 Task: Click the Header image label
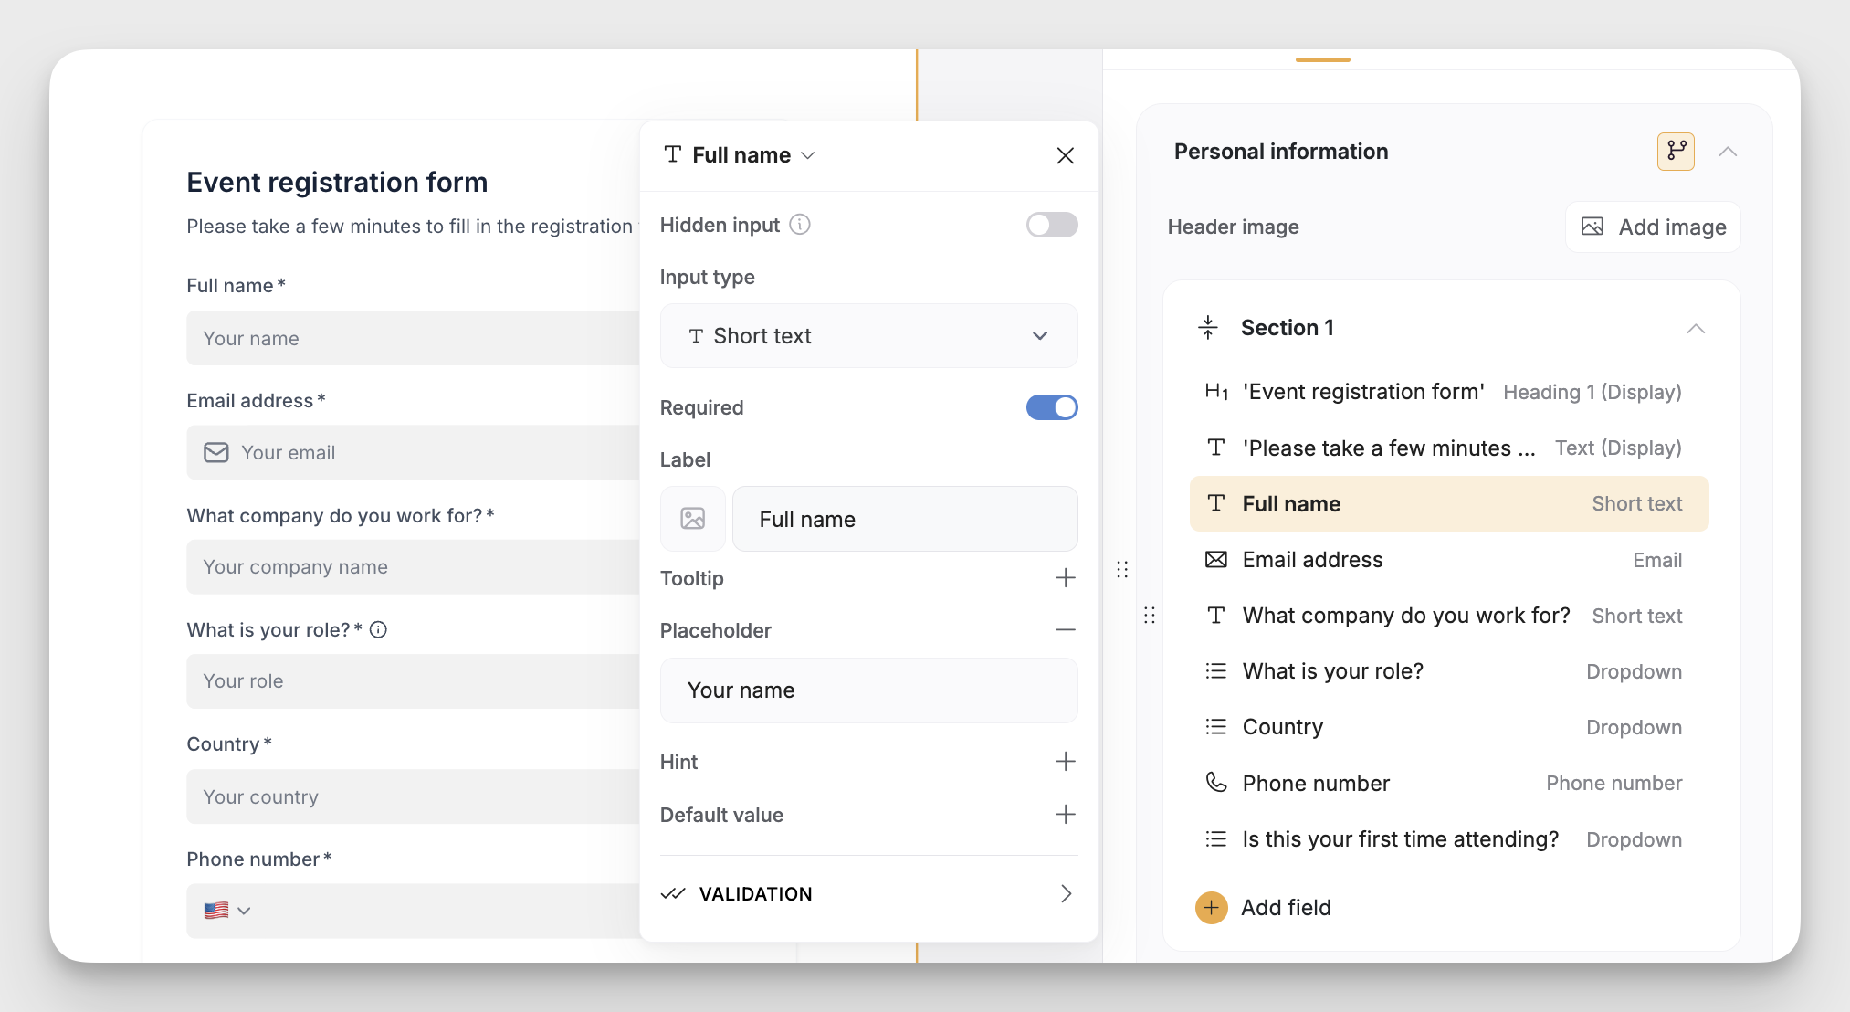[x=1233, y=227]
